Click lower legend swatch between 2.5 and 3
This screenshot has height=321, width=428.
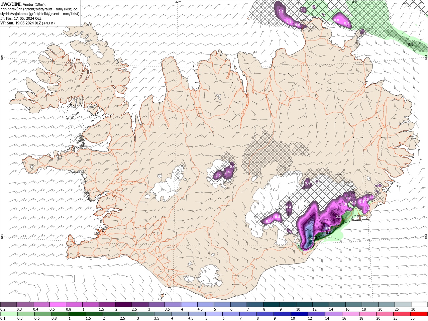click(x=128, y=314)
